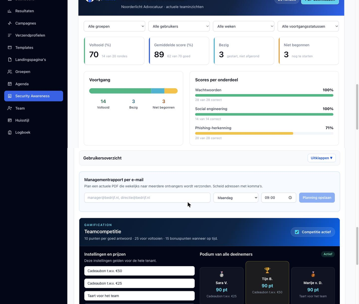Viewport: 359px width, 304px height.
Task: Click the "20 van 28 correct" text
Action: tap(208, 138)
